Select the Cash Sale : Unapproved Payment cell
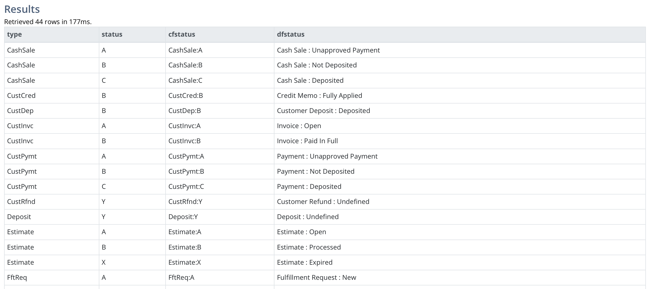The image size is (651, 289). pyautogui.click(x=460, y=50)
